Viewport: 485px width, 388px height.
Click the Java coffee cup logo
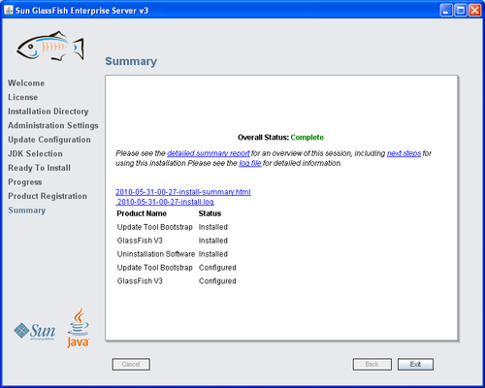point(78,328)
